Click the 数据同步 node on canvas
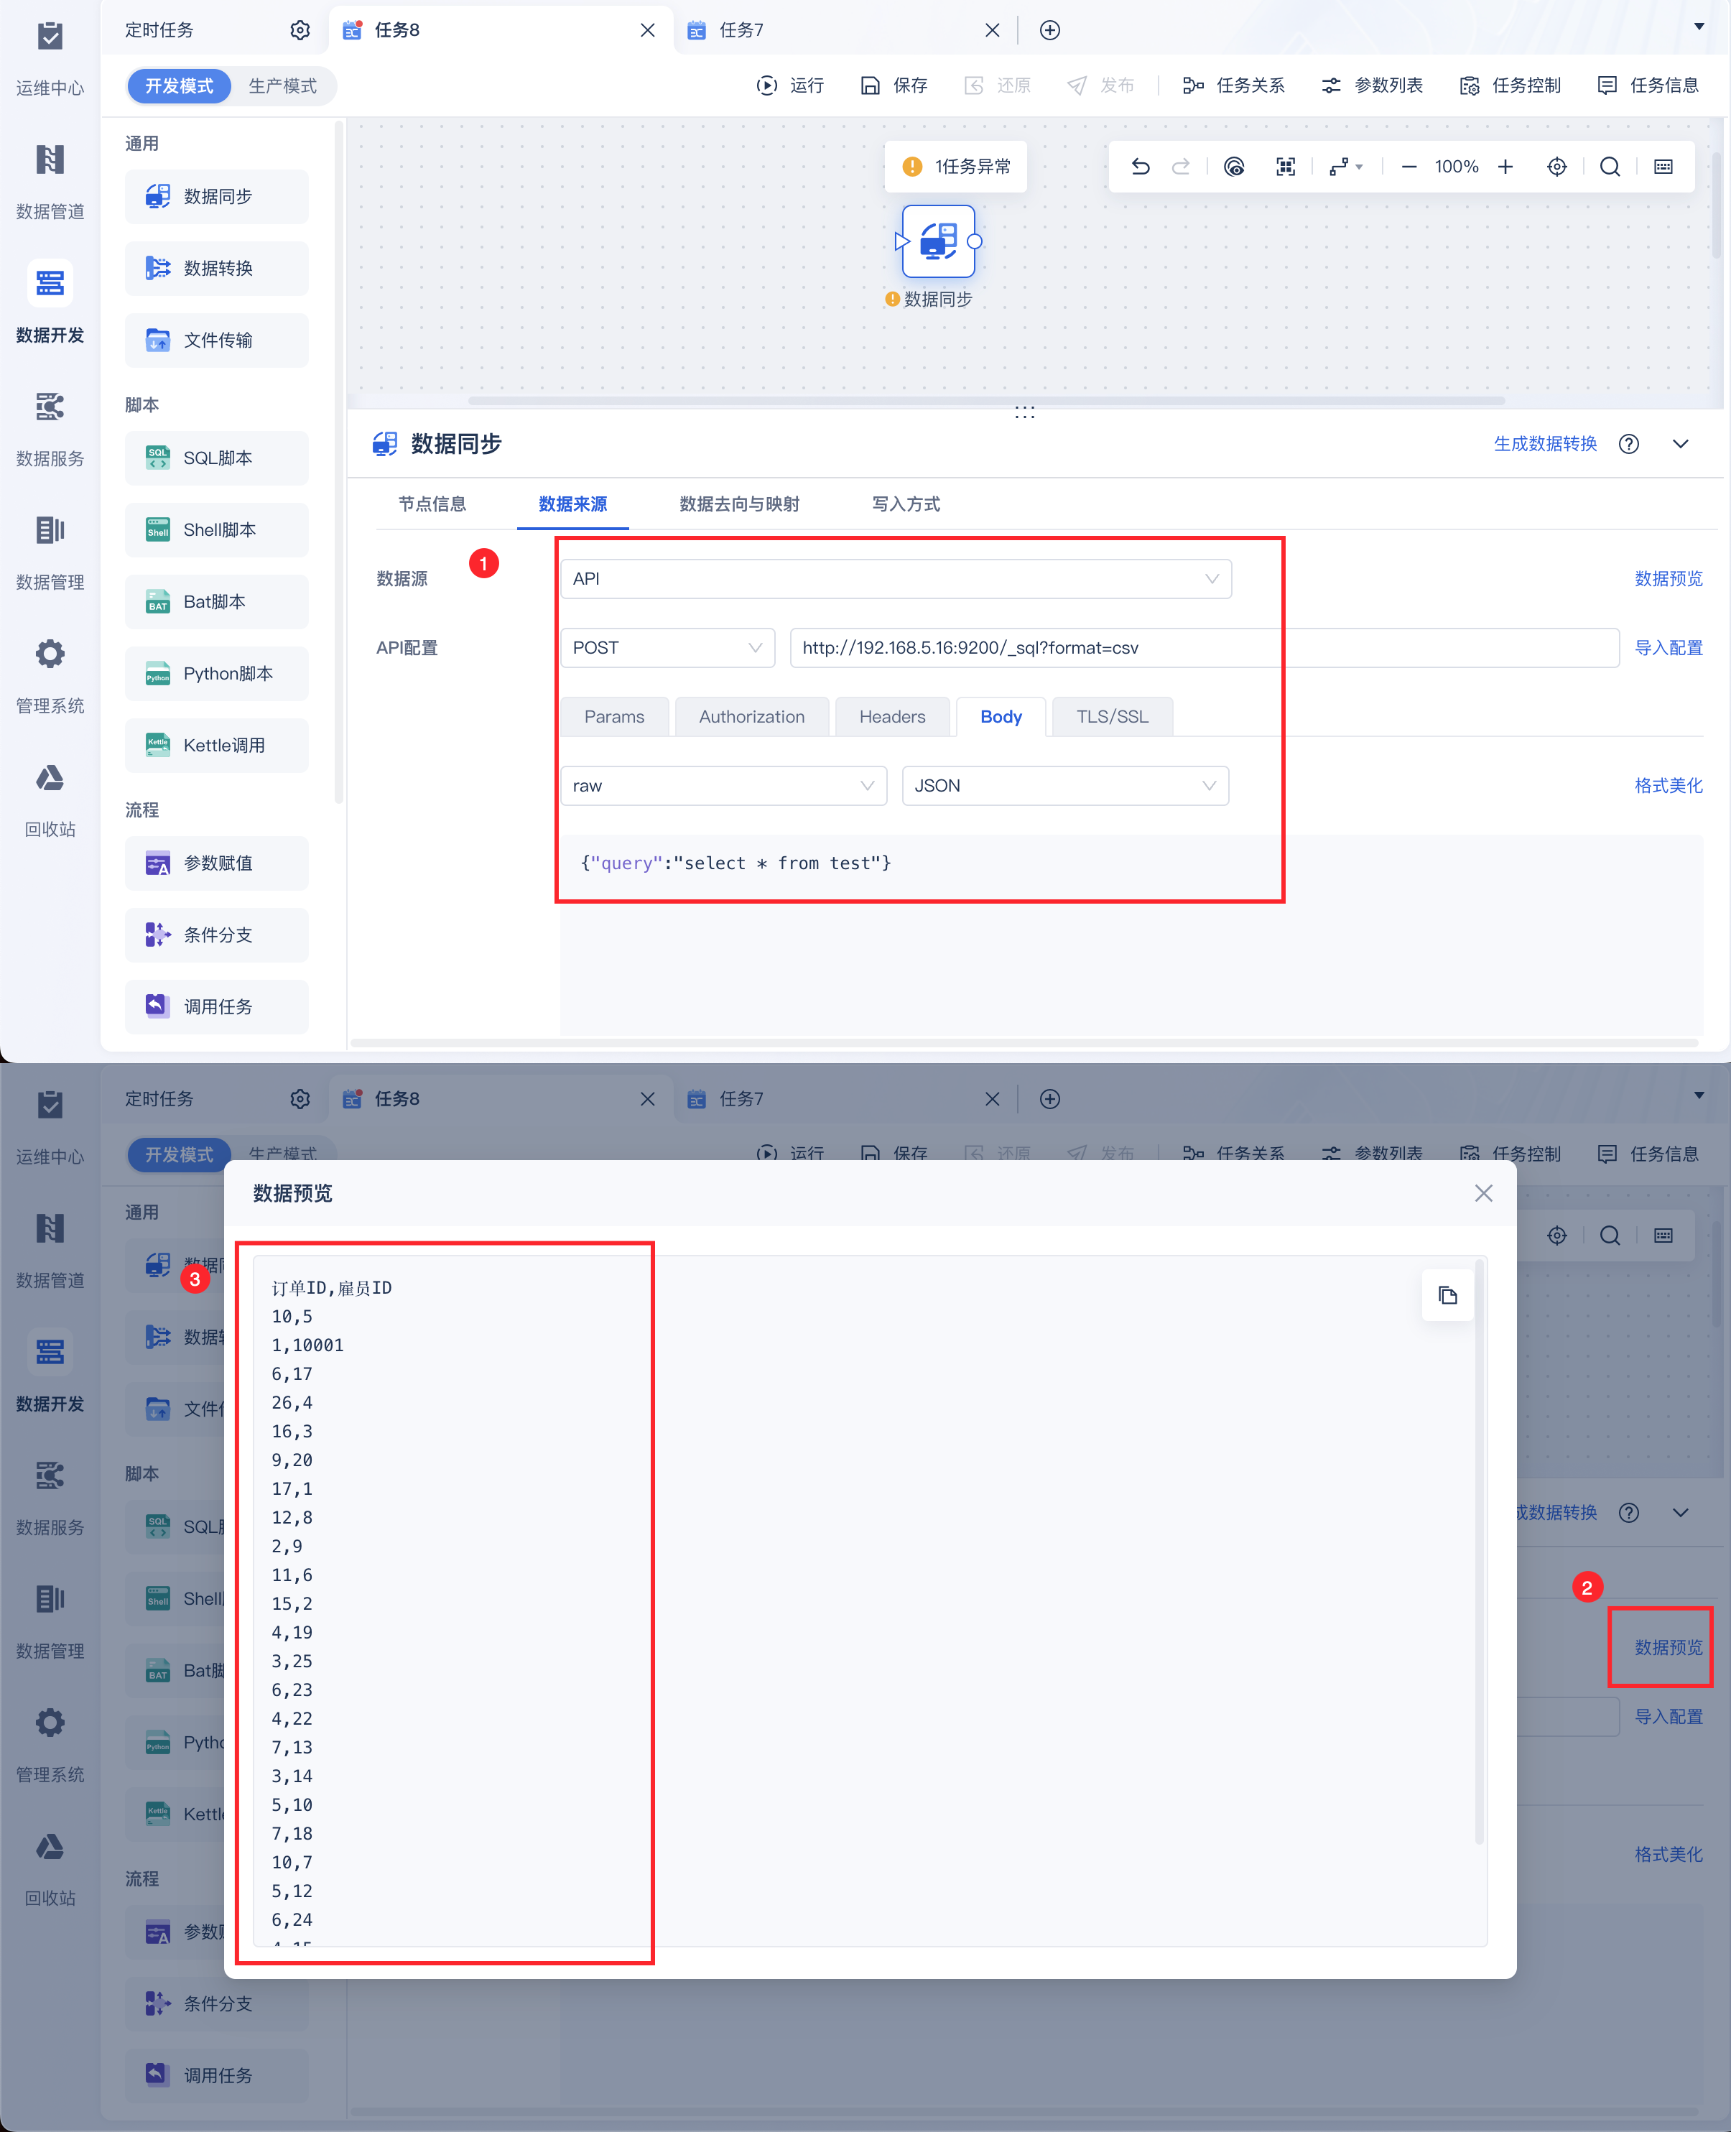 tap(937, 241)
